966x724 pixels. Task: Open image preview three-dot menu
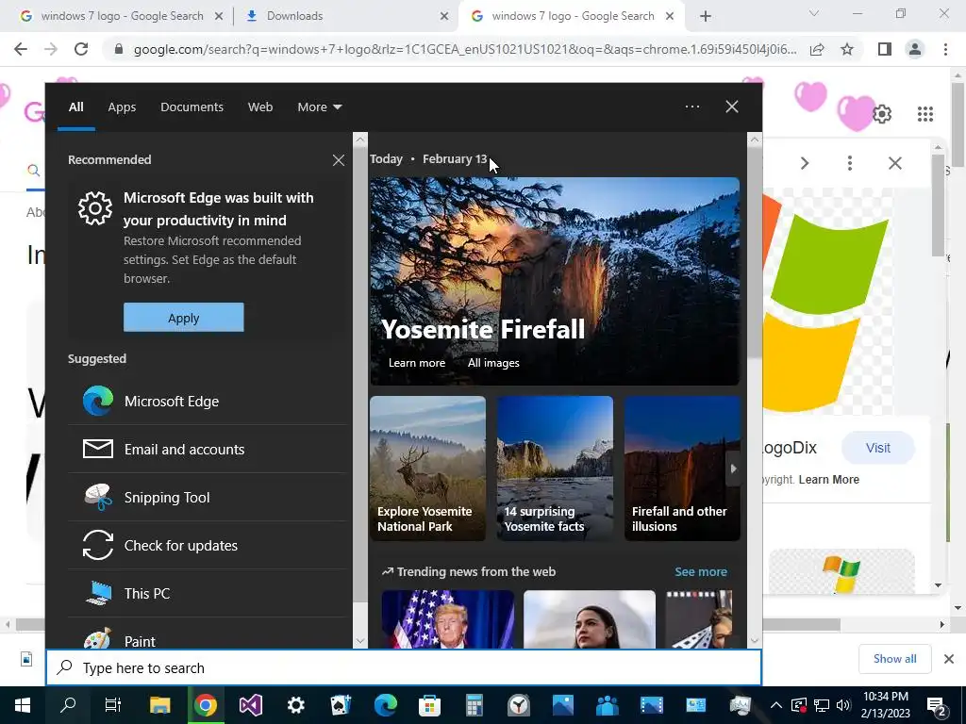(850, 163)
